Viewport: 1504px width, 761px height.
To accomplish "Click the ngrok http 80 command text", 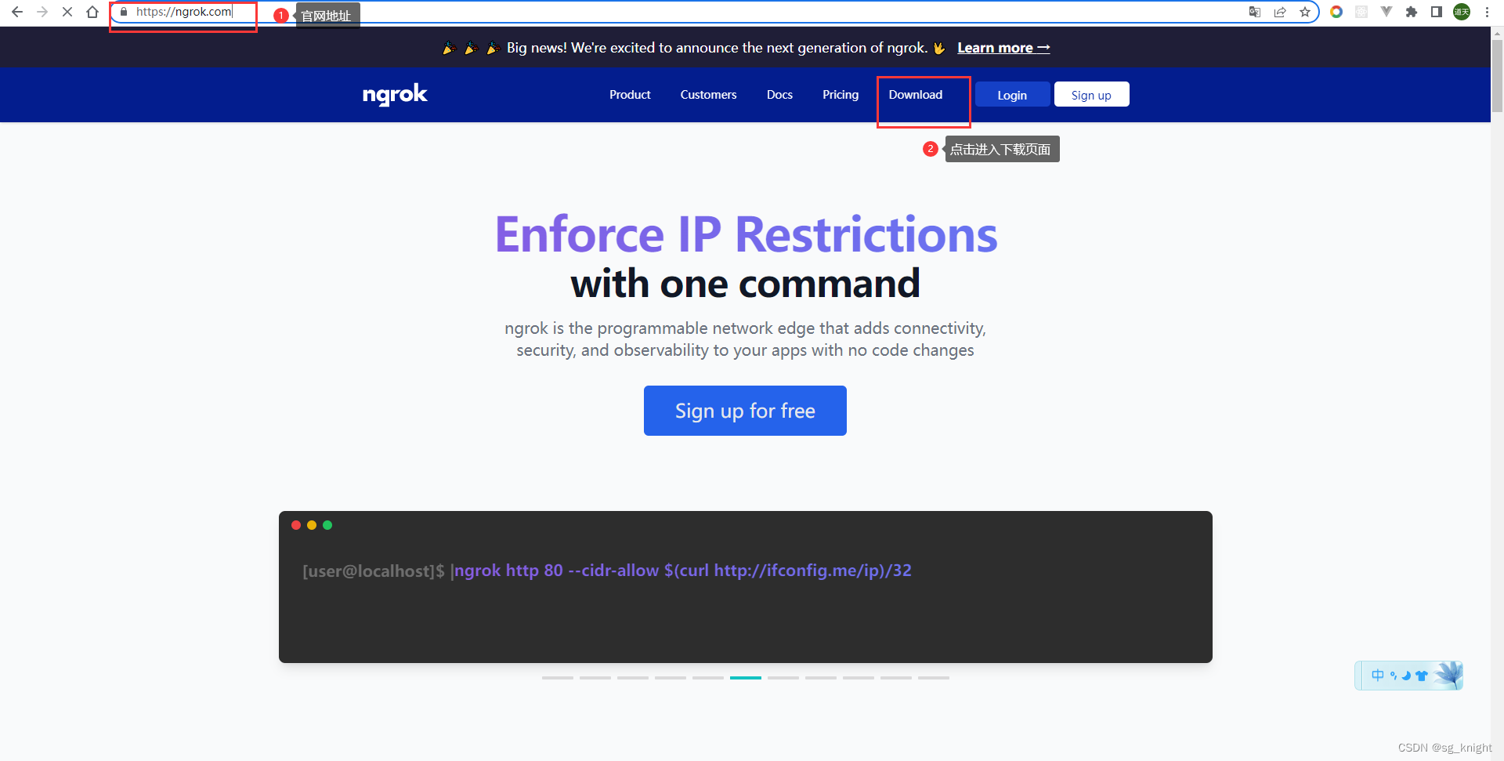I will (682, 571).
